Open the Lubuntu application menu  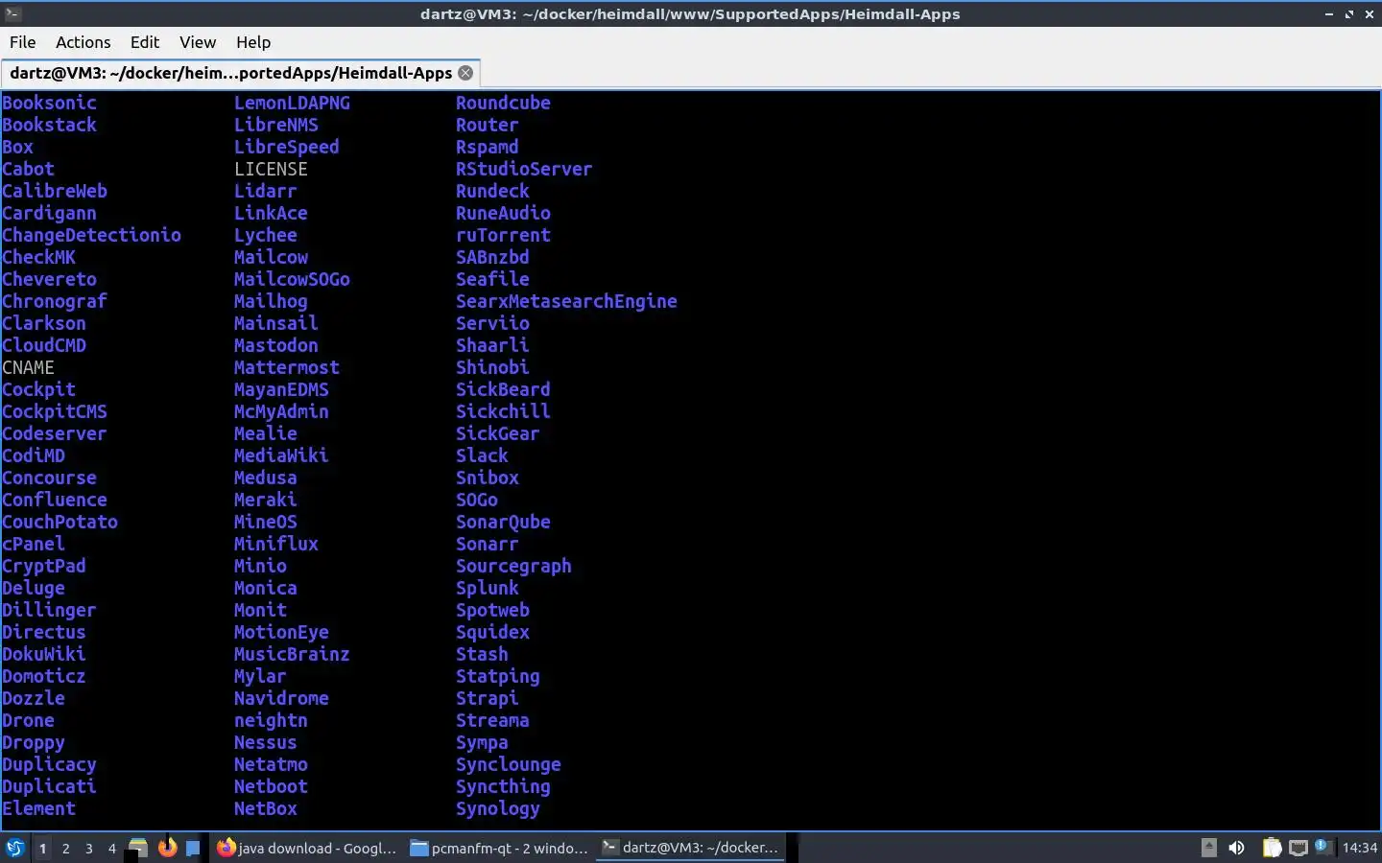pos(14,848)
